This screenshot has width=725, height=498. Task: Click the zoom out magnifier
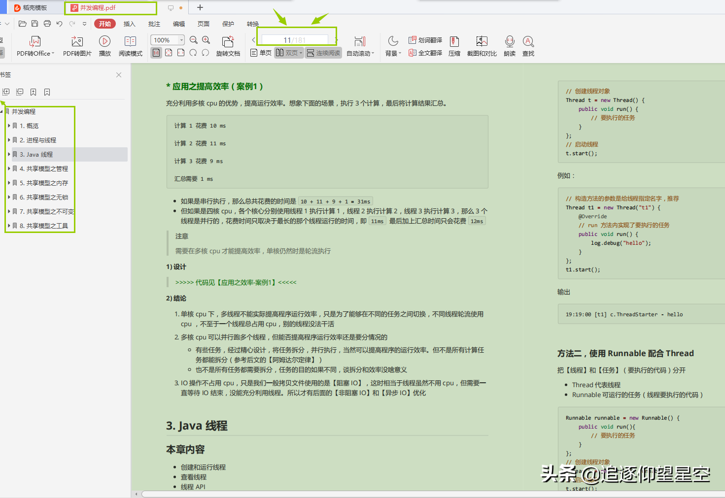[194, 40]
